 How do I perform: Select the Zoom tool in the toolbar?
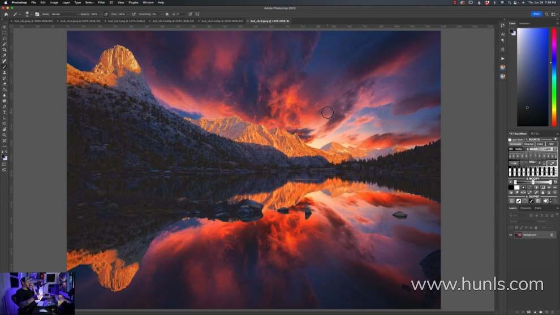point(5,135)
